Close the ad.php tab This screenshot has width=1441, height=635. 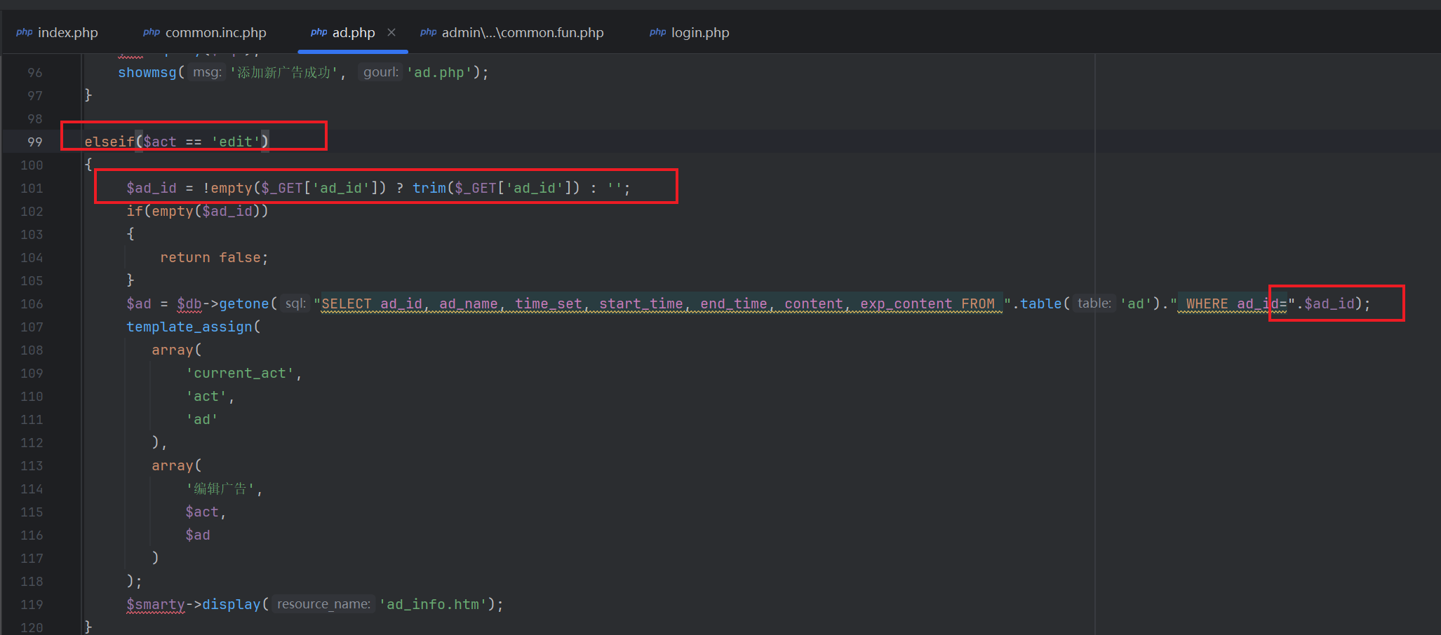(391, 32)
